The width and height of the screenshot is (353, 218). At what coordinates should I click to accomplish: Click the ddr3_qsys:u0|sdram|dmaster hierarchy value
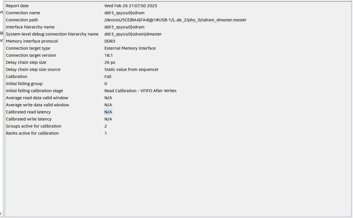coord(133,34)
